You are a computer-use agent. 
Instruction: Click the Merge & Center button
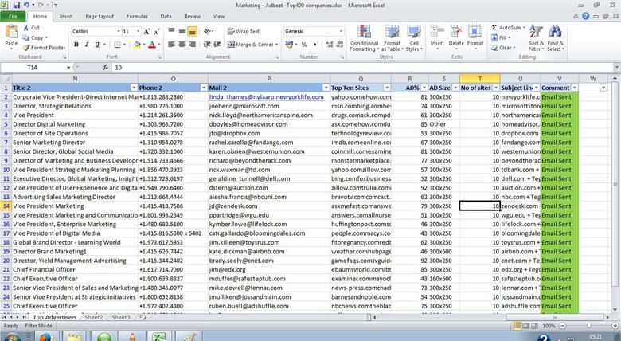(x=253, y=45)
